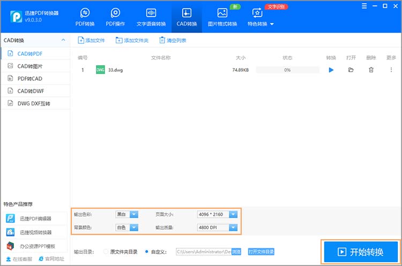Open the PDF操作 tab
Screen dimensions: 402x266
[x=115, y=17]
